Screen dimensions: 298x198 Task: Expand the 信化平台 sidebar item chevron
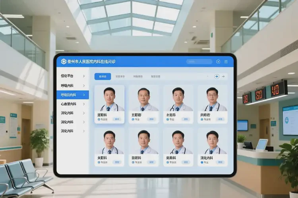tap(84, 76)
